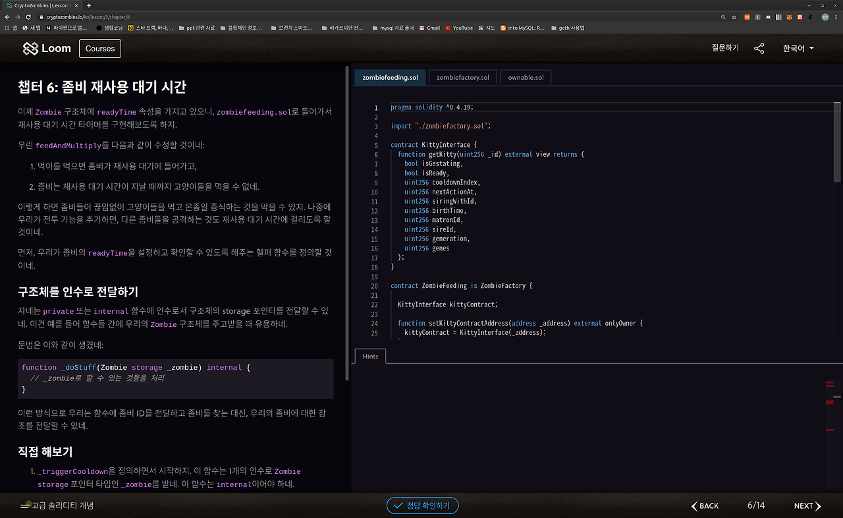Click the 구조체를 인수로 전달하기 heading
This screenshot has width=843, height=518.
click(78, 292)
